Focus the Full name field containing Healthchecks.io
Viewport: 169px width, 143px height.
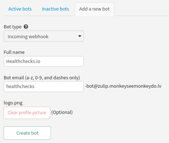[x=44, y=61]
